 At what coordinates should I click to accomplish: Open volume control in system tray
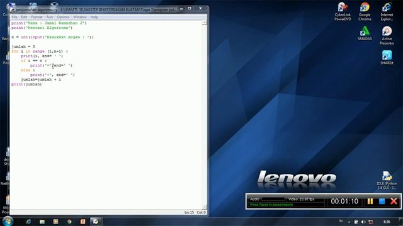pyautogui.click(x=363, y=222)
